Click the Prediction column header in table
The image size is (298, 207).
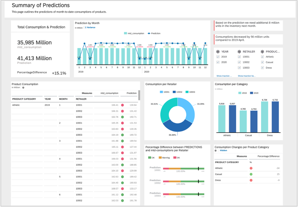131,93
